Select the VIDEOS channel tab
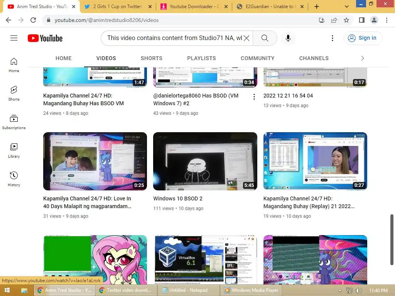395x296 pixels. click(106, 59)
